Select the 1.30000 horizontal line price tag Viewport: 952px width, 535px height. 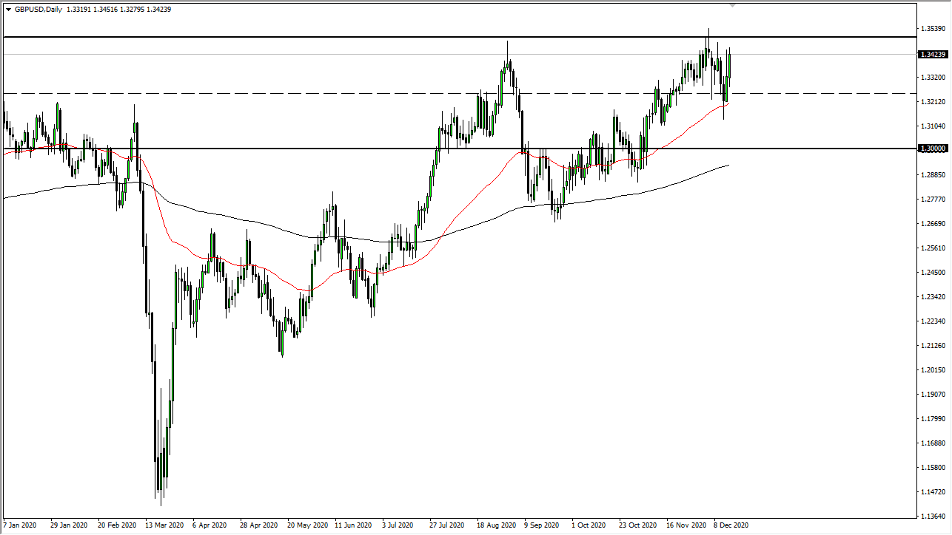click(x=933, y=149)
